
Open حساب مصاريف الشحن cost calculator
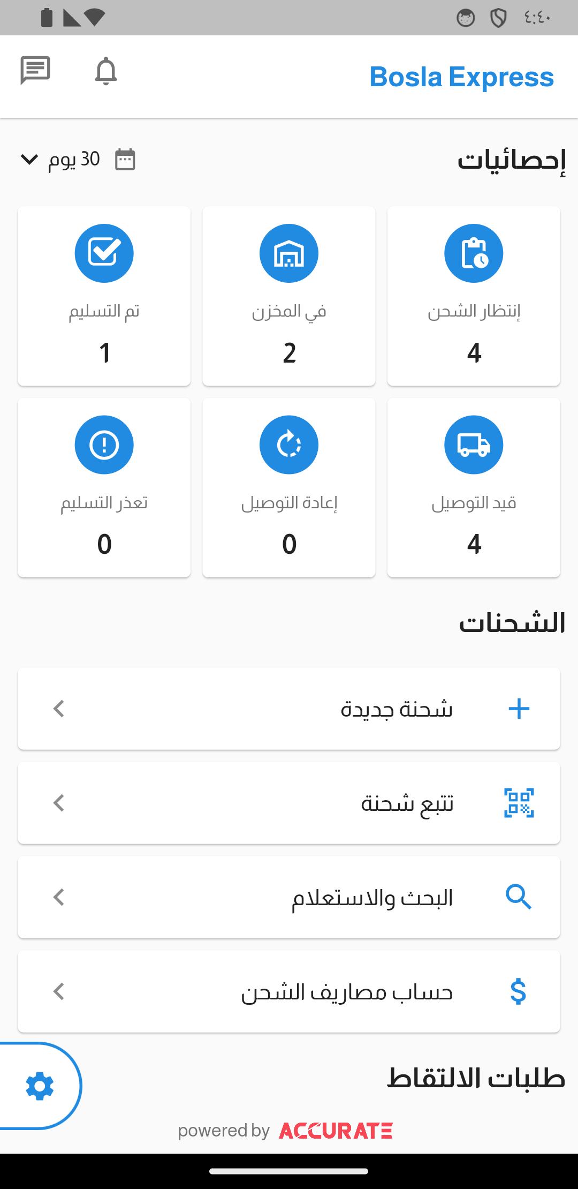[x=347, y=992]
